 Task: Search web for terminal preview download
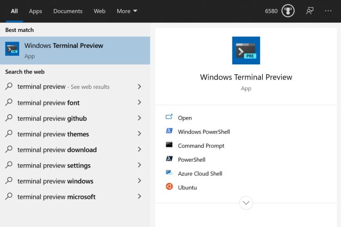[x=57, y=150]
